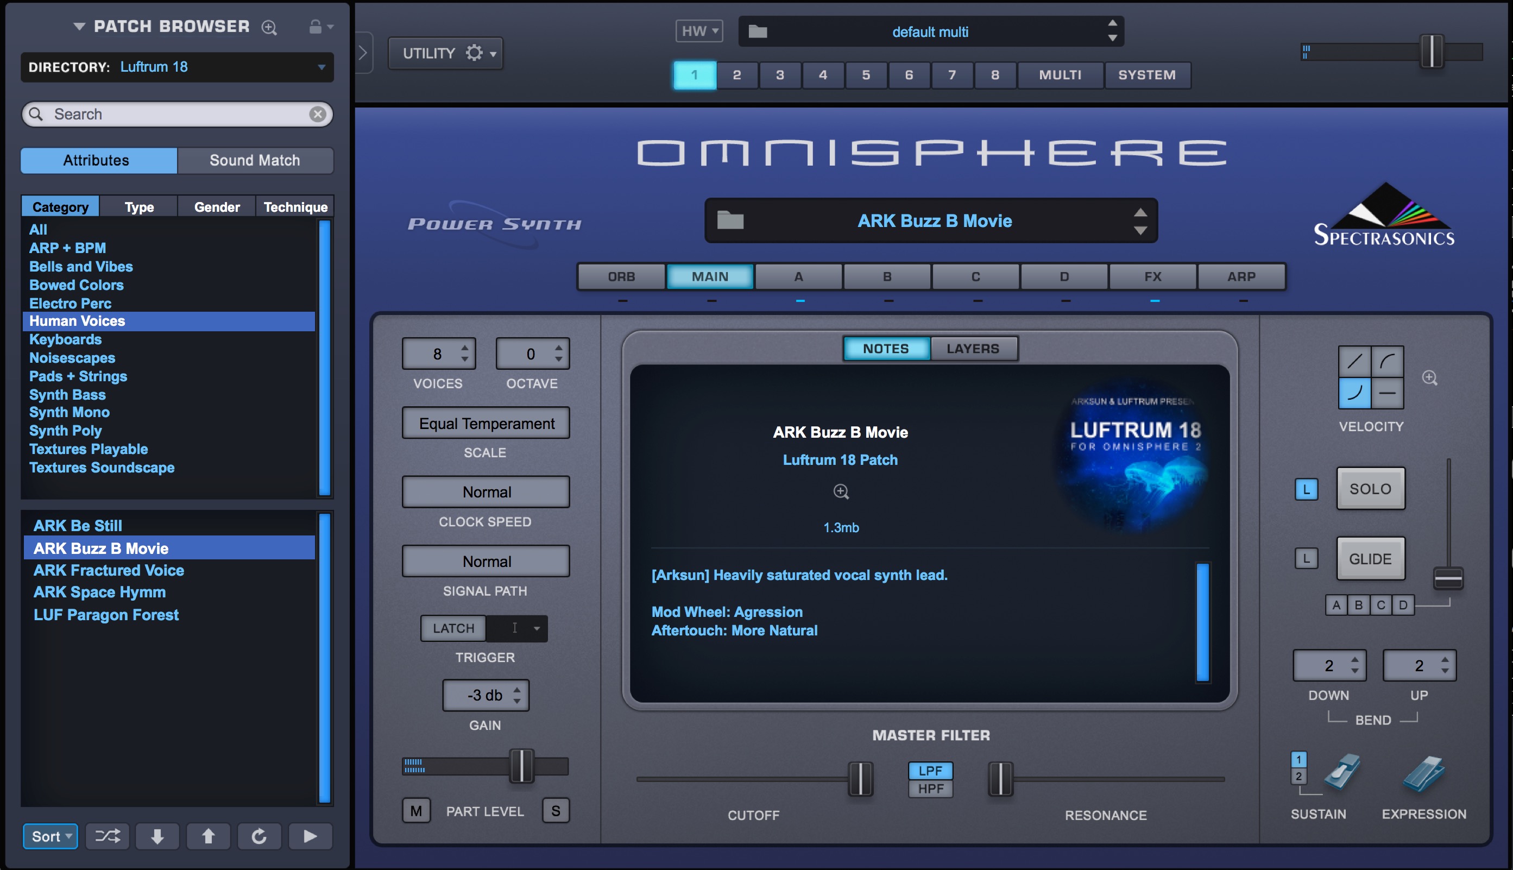Click the Expression pedal icon
Screen dimensions: 1513x870
(x=1423, y=774)
